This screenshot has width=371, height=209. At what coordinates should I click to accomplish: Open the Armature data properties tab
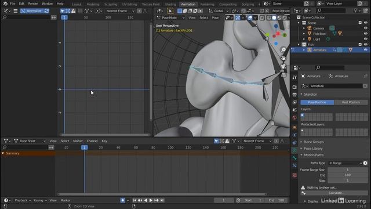pos(294,150)
